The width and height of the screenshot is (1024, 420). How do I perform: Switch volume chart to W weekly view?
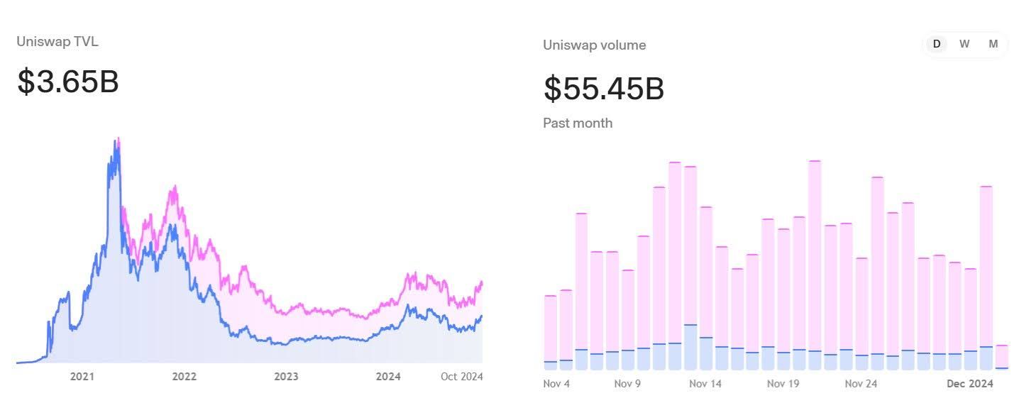pyautogui.click(x=964, y=44)
